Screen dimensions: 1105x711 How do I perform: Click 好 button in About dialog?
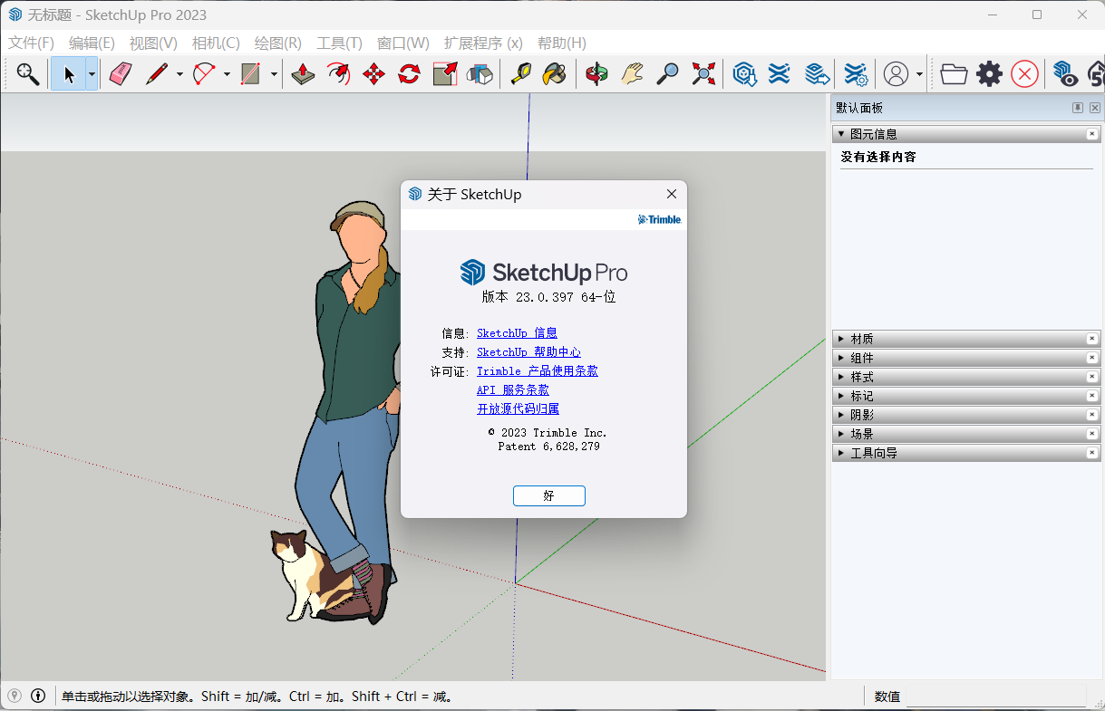pos(549,495)
